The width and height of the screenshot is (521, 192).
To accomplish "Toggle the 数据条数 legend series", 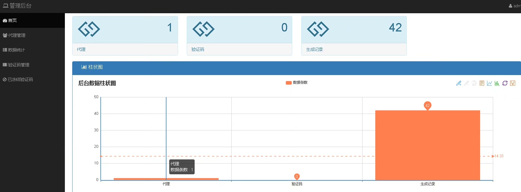I will pos(296,83).
